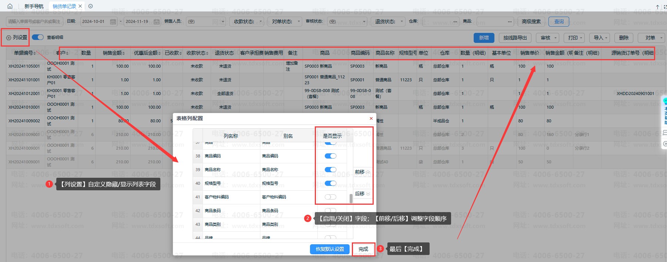This screenshot has height=262, width=667.
Task: Click the 列设置 gear icon
Action: point(9,38)
